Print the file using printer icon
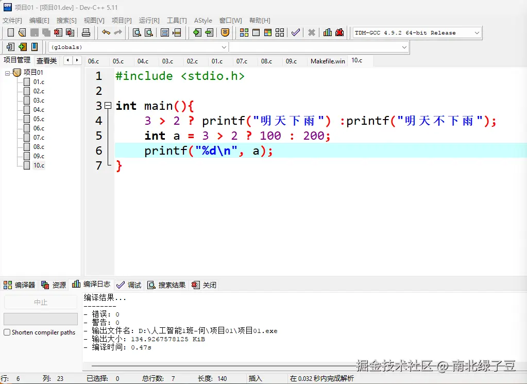The image size is (527, 384). click(x=86, y=32)
